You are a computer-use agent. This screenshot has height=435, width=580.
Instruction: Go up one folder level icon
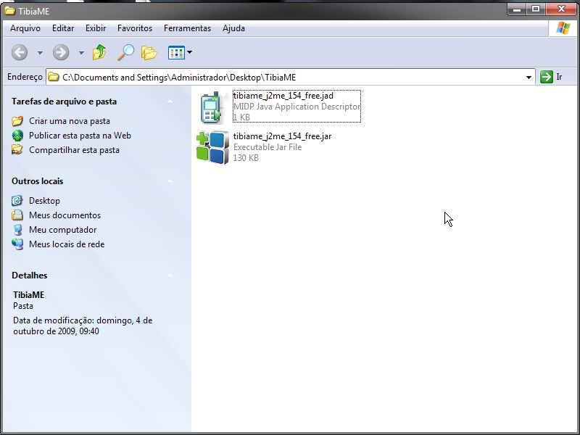(x=99, y=52)
